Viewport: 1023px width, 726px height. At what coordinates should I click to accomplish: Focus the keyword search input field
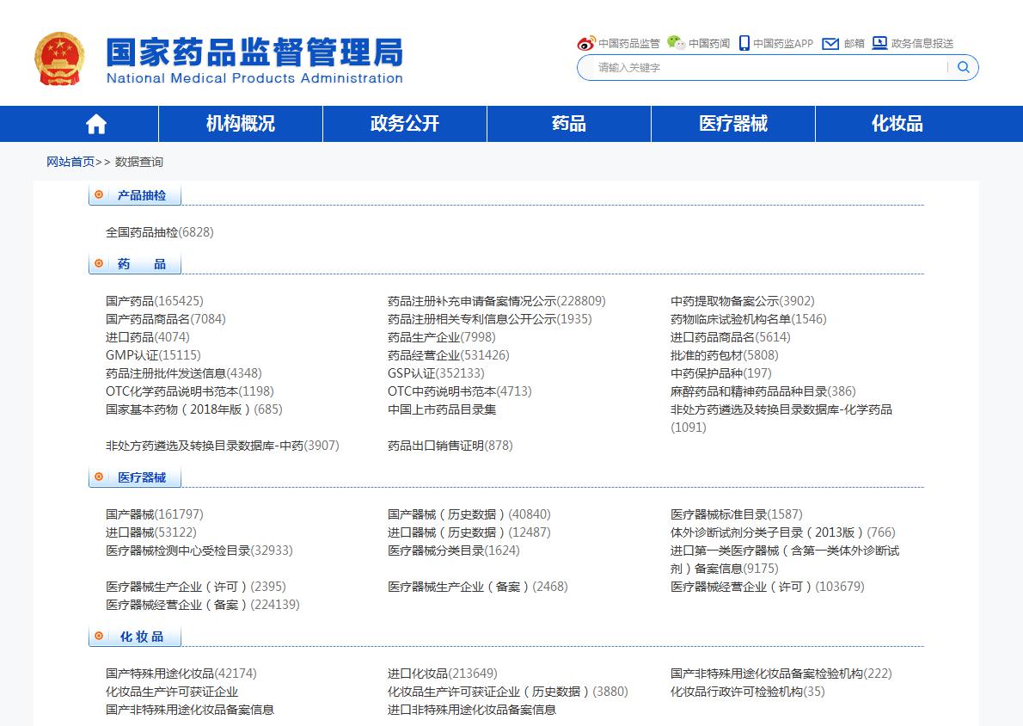pyautogui.click(x=770, y=67)
